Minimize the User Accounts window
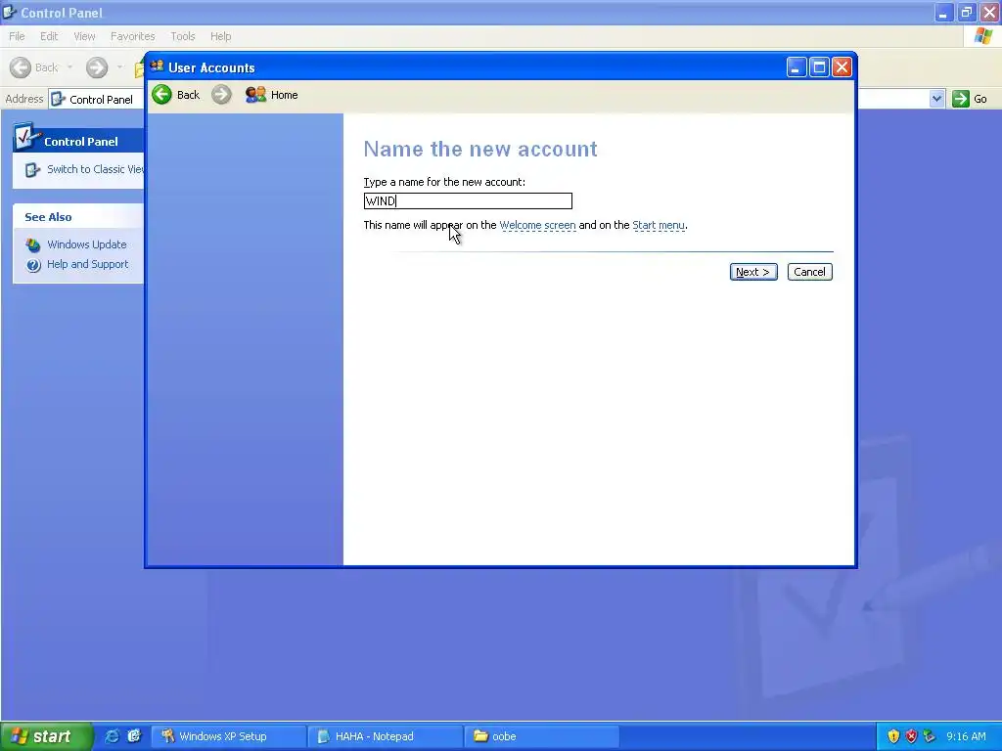 797,67
